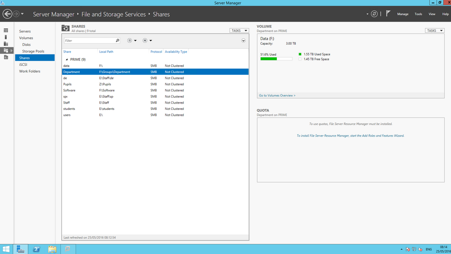Open the notifications flag icon
The width and height of the screenshot is (451, 254).
pos(388,14)
